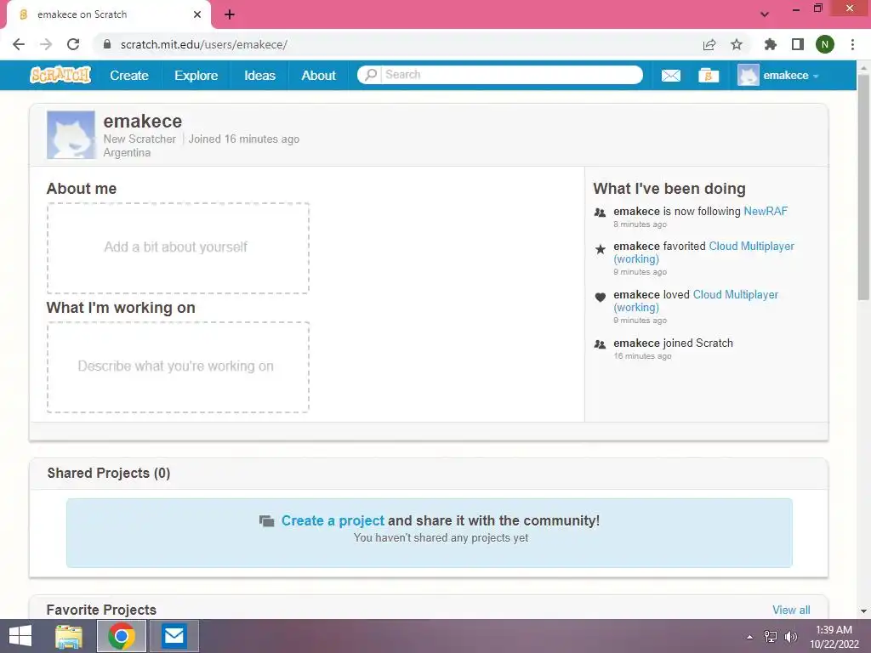Show hidden system tray icons

(750, 637)
